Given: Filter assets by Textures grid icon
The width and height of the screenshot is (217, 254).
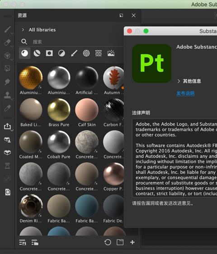Looking at the screenshot, I should (99, 53).
